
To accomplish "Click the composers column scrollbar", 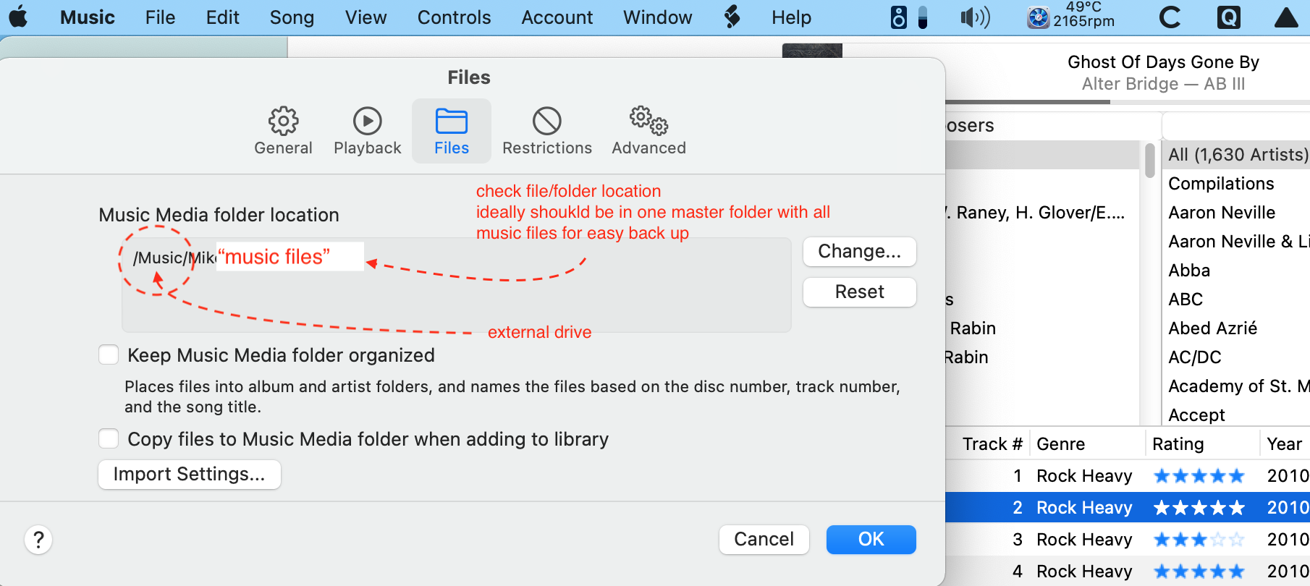I will click(x=1150, y=161).
